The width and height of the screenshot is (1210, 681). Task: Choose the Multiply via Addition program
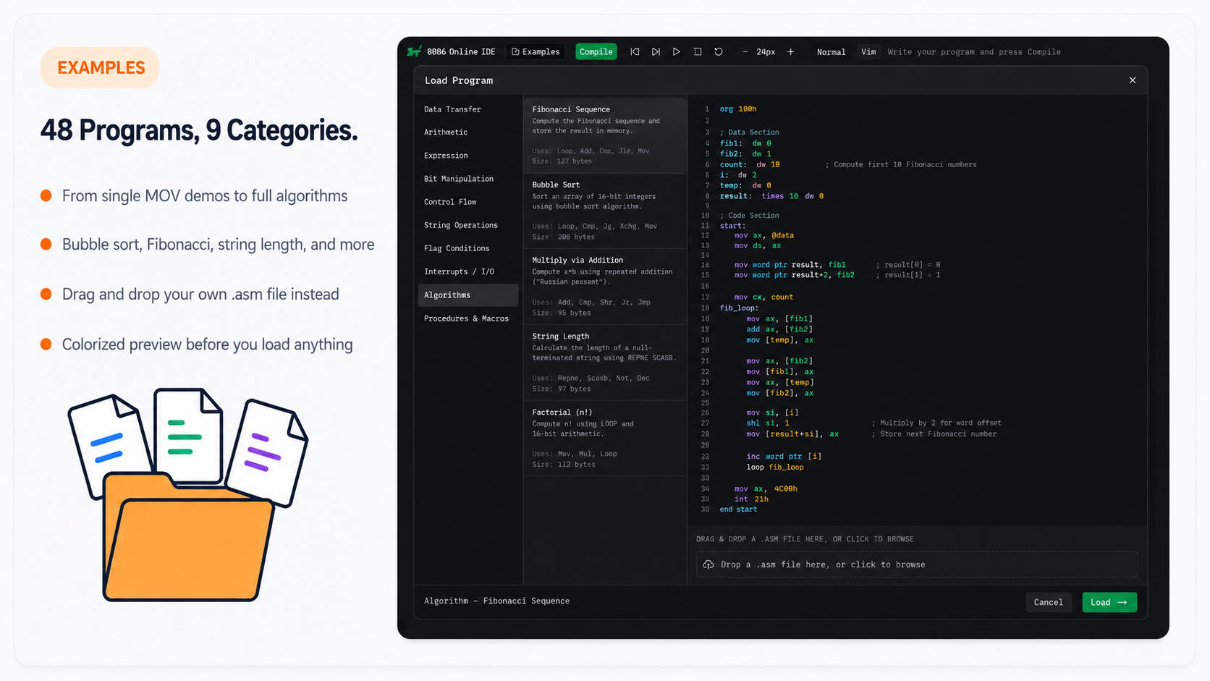(x=605, y=287)
